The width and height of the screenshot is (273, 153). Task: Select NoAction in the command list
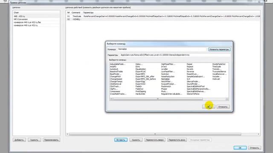click(165, 74)
